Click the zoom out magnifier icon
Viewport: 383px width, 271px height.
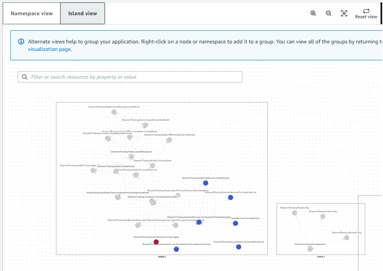pyautogui.click(x=329, y=13)
